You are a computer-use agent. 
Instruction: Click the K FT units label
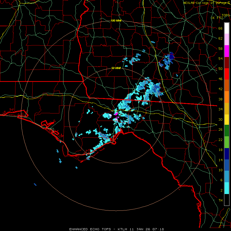coord(217,18)
